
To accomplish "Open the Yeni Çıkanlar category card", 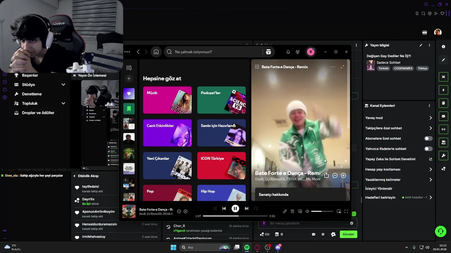I will (167, 166).
